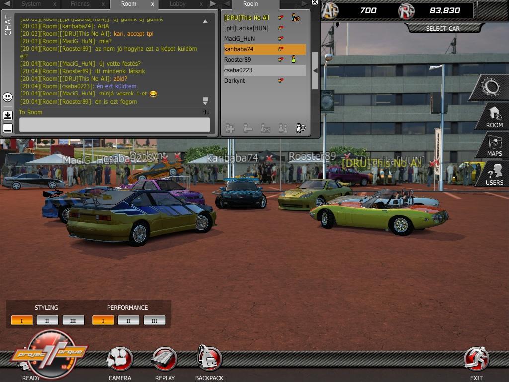Select user Rooster89 in the list
The image size is (509, 382).
click(264, 60)
